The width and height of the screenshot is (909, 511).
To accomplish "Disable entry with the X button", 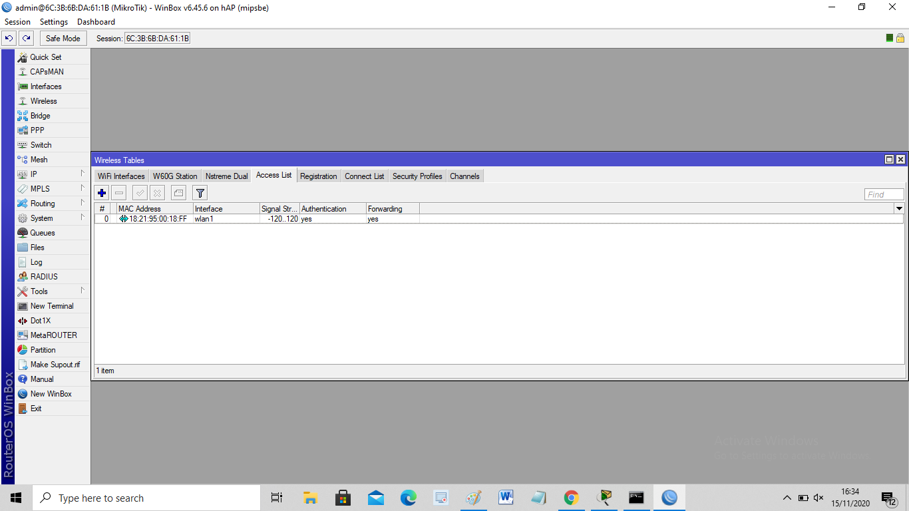I will pyautogui.click(x=157, y=193).
